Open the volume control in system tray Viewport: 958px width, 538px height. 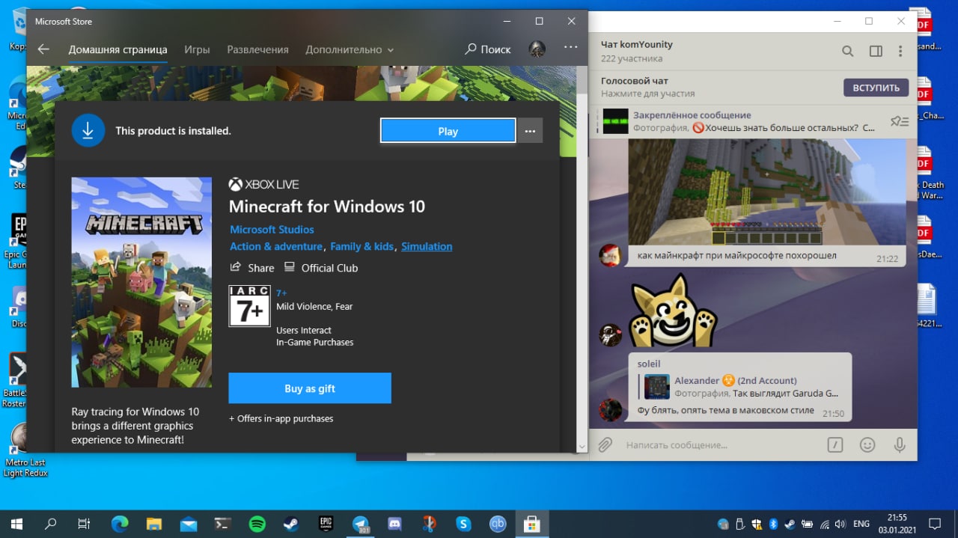point(840,524)
